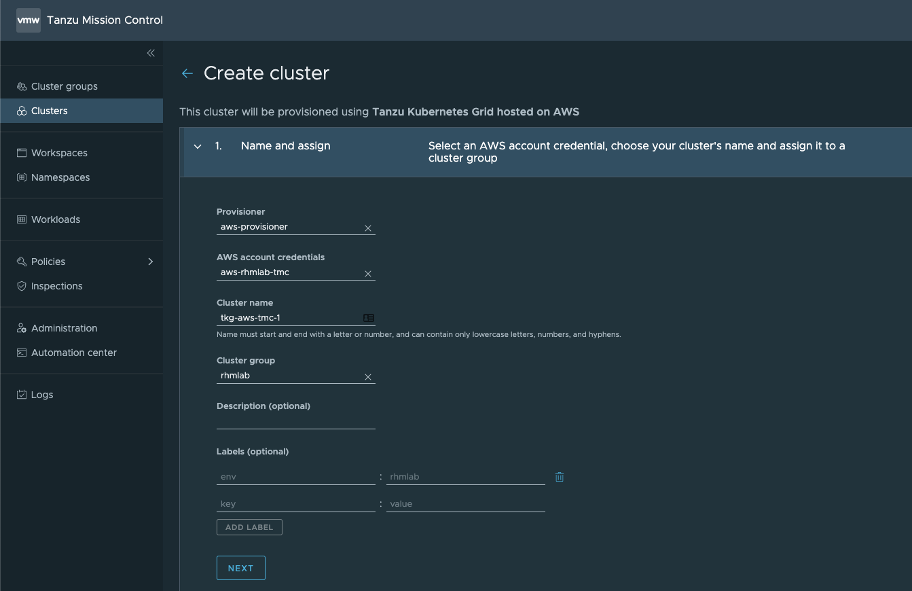Open the Cluster group dropdown

tap(296, 376)
